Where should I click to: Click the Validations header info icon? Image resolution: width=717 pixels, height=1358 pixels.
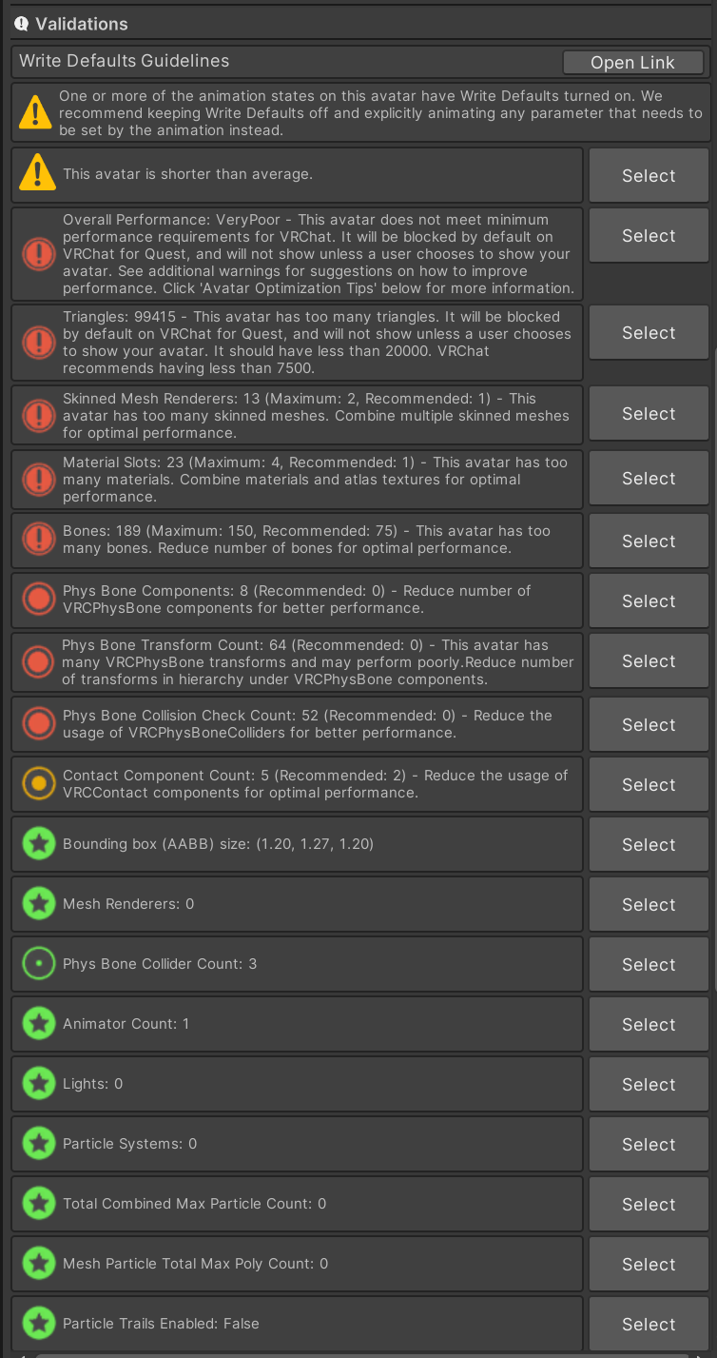[22, 24]
